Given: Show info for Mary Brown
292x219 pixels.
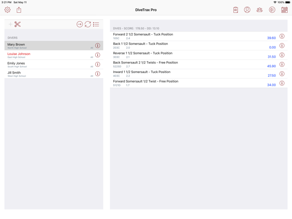Looking at the screenshot, I should 97,45.
